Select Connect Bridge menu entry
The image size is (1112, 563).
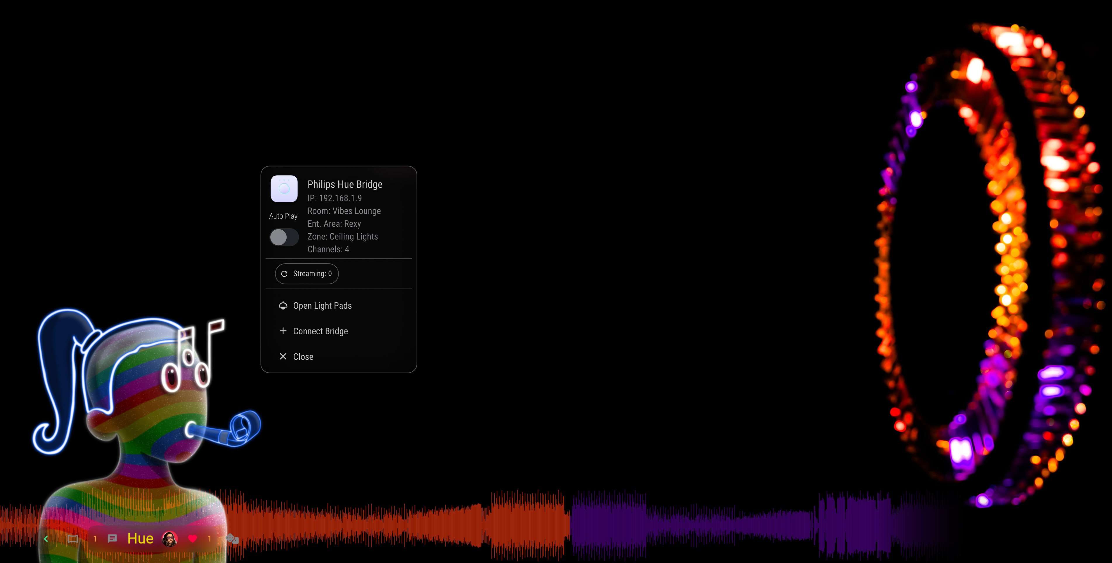coord(320,331)
